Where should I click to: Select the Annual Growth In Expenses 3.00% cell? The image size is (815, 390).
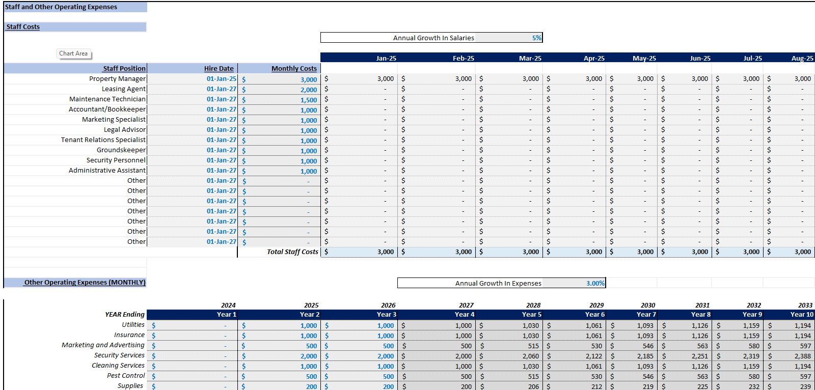tap(574, 283)
